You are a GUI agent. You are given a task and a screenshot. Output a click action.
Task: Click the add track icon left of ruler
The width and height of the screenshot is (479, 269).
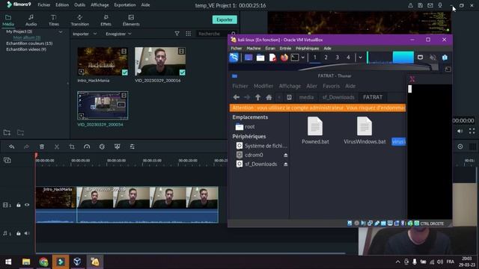[x=7, y=160]
